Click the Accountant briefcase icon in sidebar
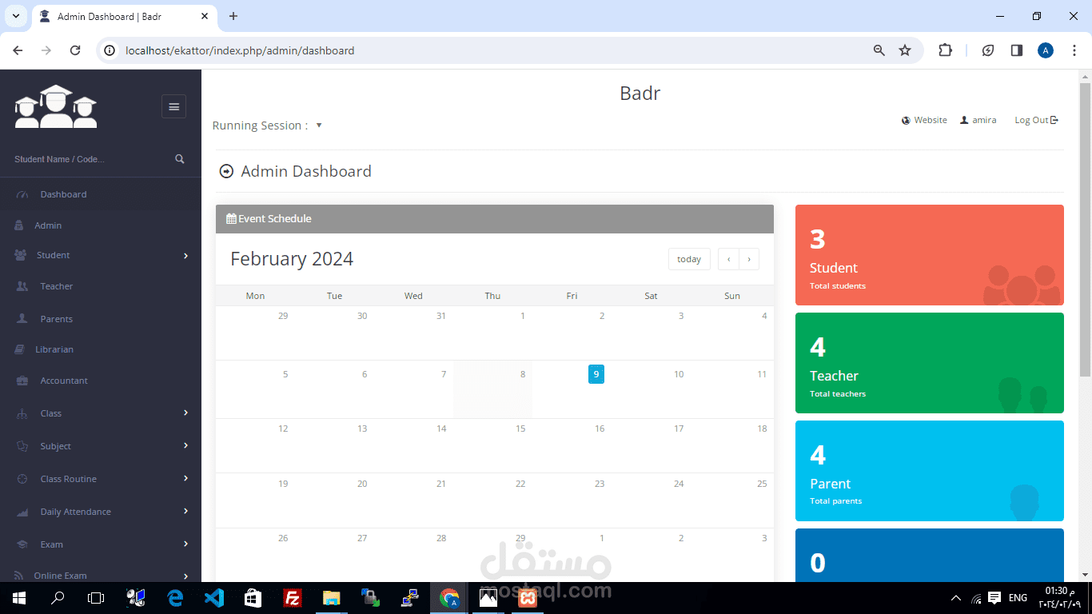 (22, 381)
